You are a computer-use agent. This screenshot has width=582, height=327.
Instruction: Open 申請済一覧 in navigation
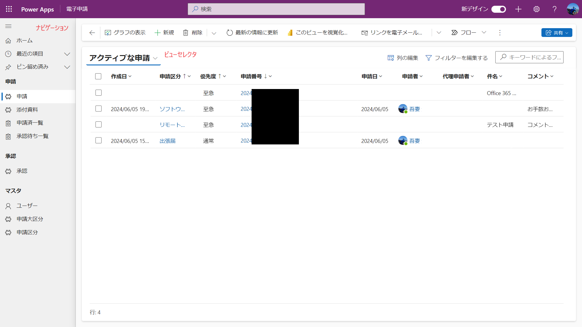(38, 123)
